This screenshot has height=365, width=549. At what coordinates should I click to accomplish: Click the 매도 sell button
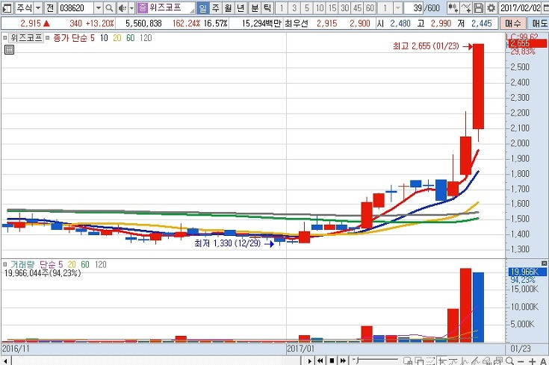click(x=539, y=23)
